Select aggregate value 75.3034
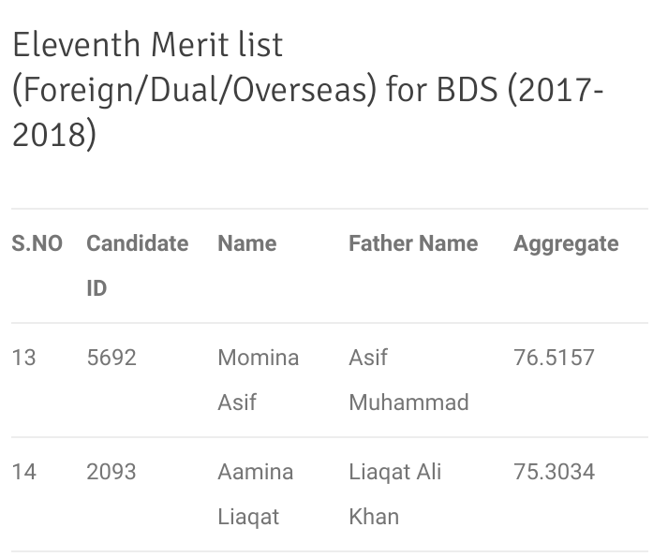Viewport: 653px width, 557px height. [554, 472]
